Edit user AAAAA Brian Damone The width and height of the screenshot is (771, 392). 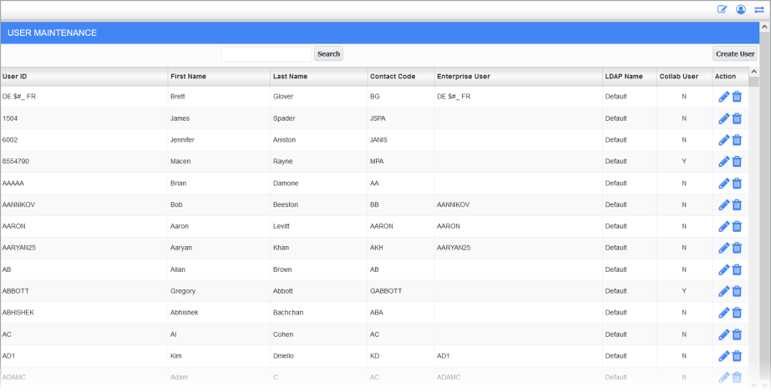[x=723, y=183]
